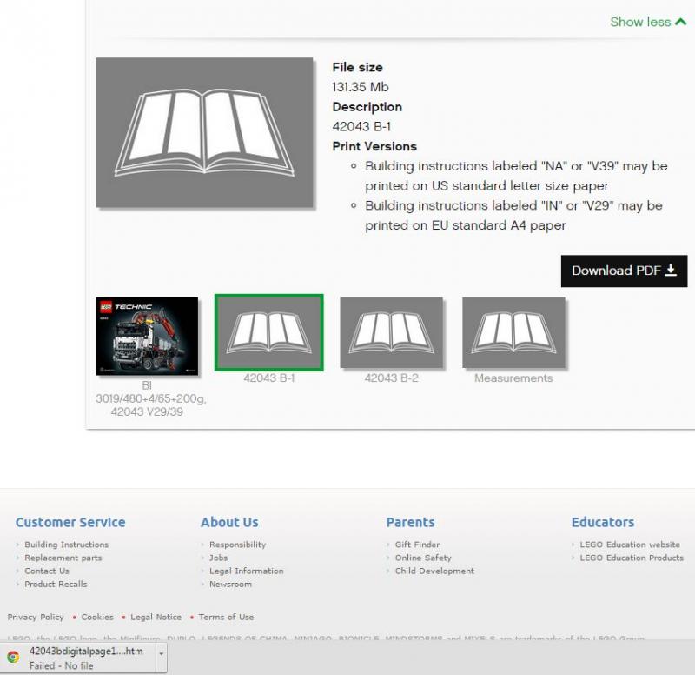The image size is (695, 675).
Task: Open LEGO Education website link
Action: pos(630,545)
